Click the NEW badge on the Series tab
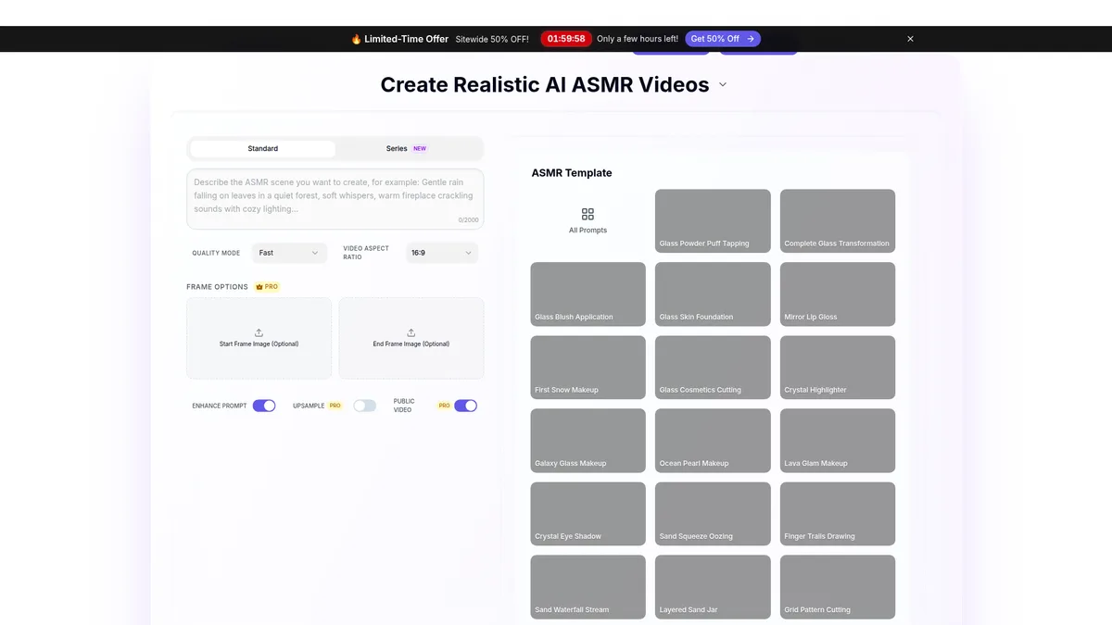The width and height of the screenshot is (1112, 625). 420,148
